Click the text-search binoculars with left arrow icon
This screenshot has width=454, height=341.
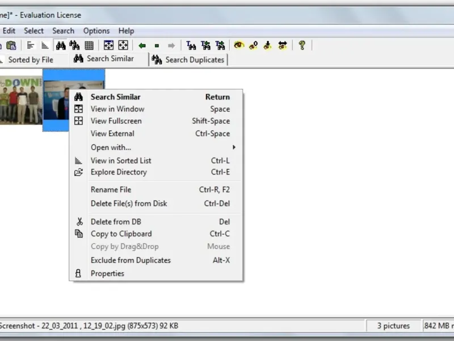[205, 45]
